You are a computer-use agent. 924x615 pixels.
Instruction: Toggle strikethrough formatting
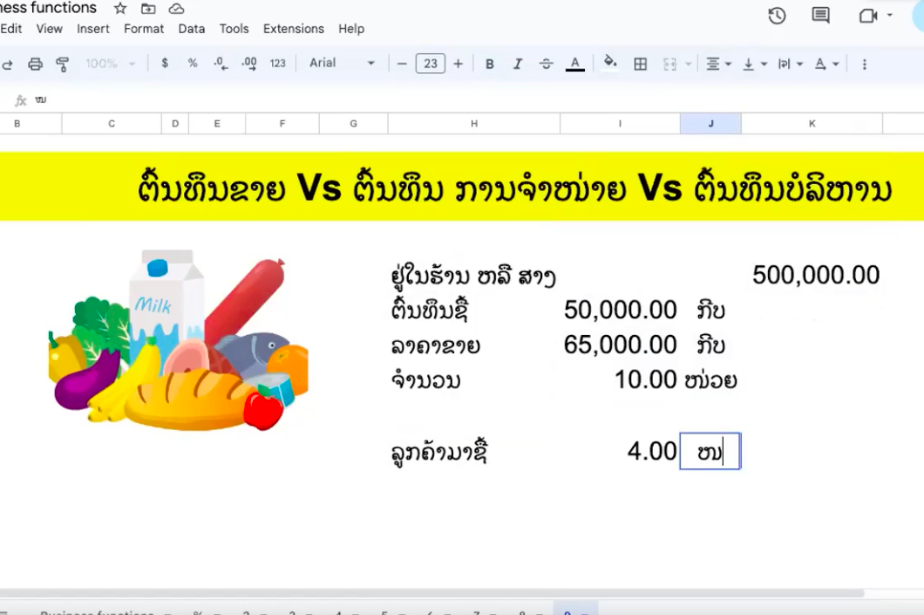(547, 64)
